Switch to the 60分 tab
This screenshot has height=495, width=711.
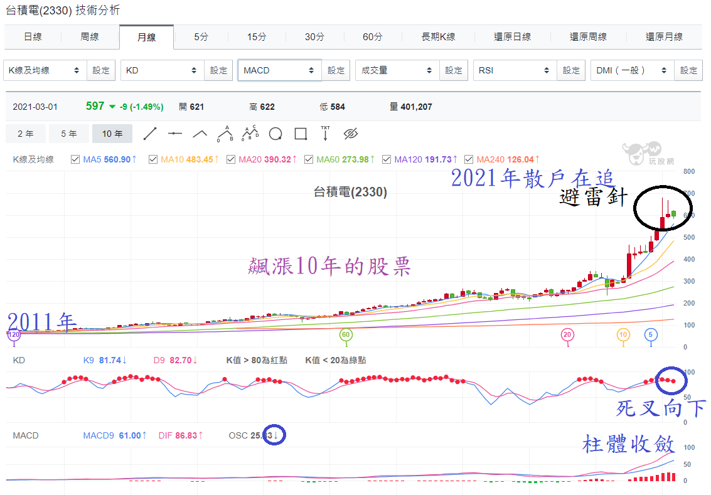point(373,37)
